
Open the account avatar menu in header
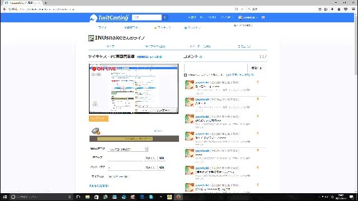[248, 17]
